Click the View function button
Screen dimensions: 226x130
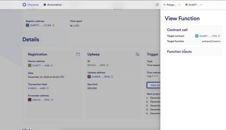154,85
